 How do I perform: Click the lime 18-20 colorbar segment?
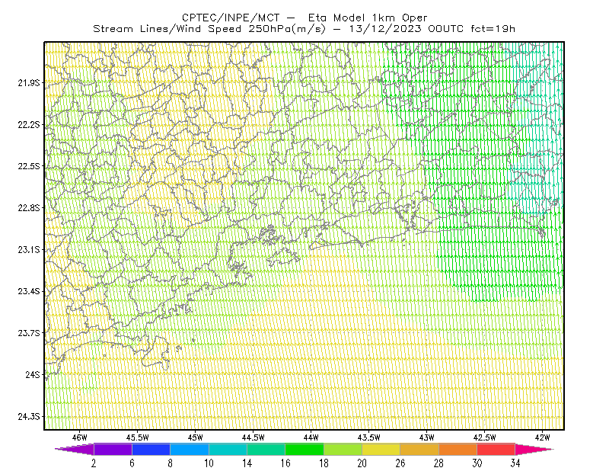pyautogui.click(x=343, y=449)
